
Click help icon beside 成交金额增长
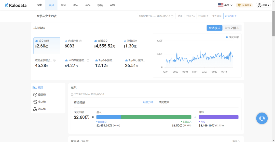[x=54, y=60]
